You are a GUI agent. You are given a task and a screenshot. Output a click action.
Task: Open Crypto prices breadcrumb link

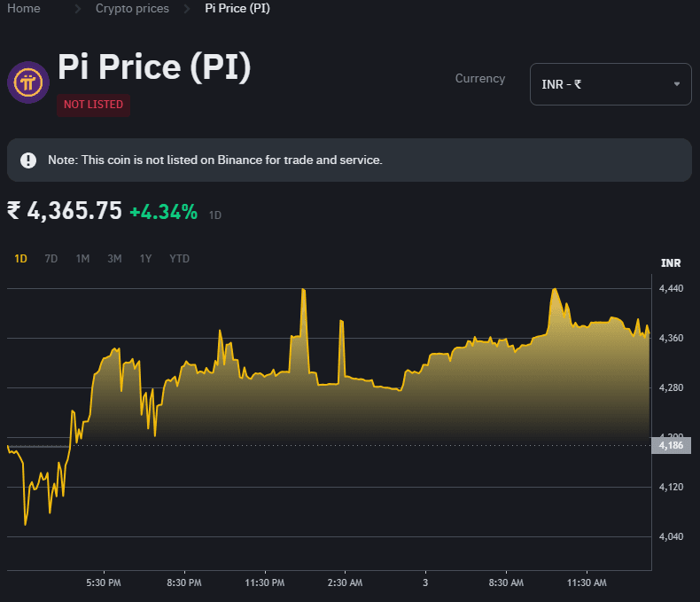click(x=132, y=8)
